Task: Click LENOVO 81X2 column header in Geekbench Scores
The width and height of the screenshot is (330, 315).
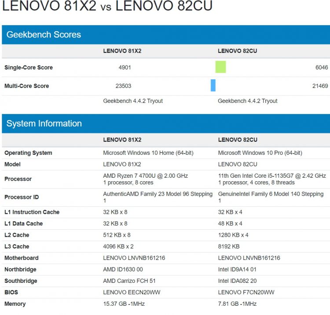Action: (x=122, y=51)
